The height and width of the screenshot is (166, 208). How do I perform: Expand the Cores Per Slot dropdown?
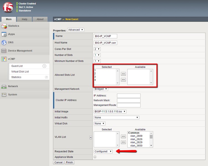coord(97,49)
